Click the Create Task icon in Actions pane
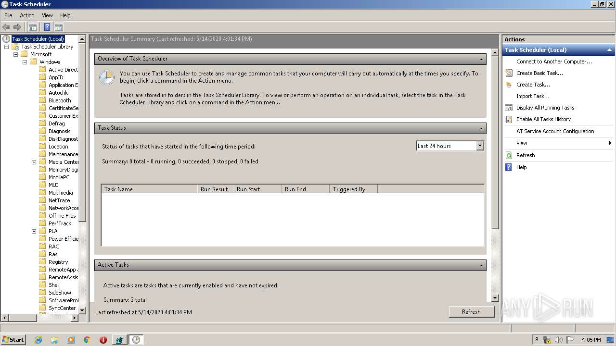The width and height of the screenshot is (616, 346). click(509, 85)
